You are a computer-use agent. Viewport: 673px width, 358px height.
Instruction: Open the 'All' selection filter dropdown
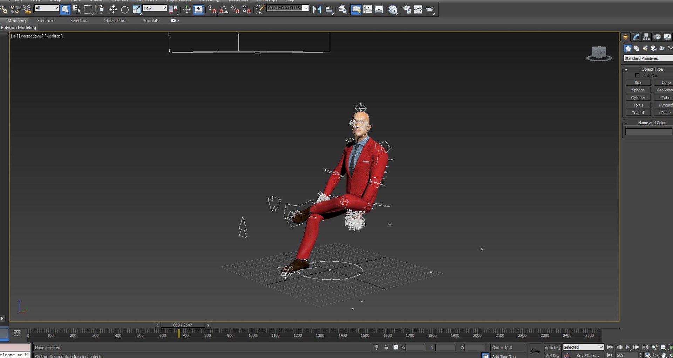[47, 8]
